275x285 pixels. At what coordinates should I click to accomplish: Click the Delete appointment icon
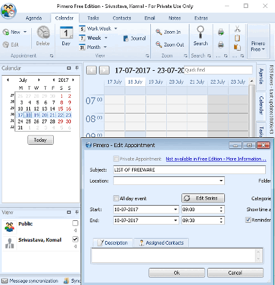(43, 32)
